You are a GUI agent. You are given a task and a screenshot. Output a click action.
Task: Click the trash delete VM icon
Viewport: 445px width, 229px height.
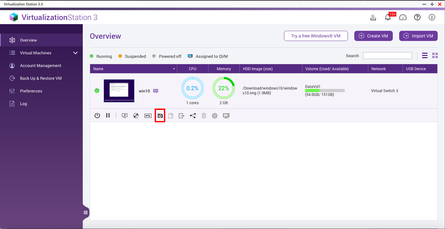coord(204,116)
